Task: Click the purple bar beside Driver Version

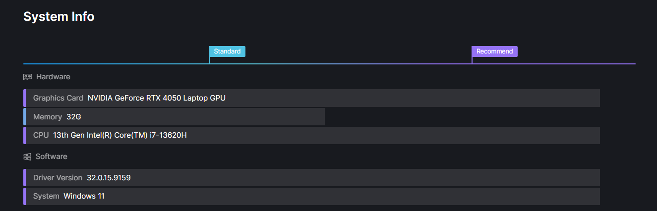Action: pos(24,178)
